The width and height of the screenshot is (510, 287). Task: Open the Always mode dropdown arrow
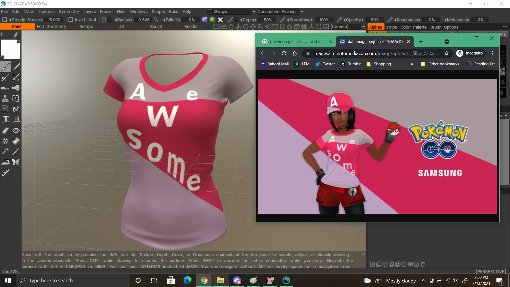click(x=254, y=11)
